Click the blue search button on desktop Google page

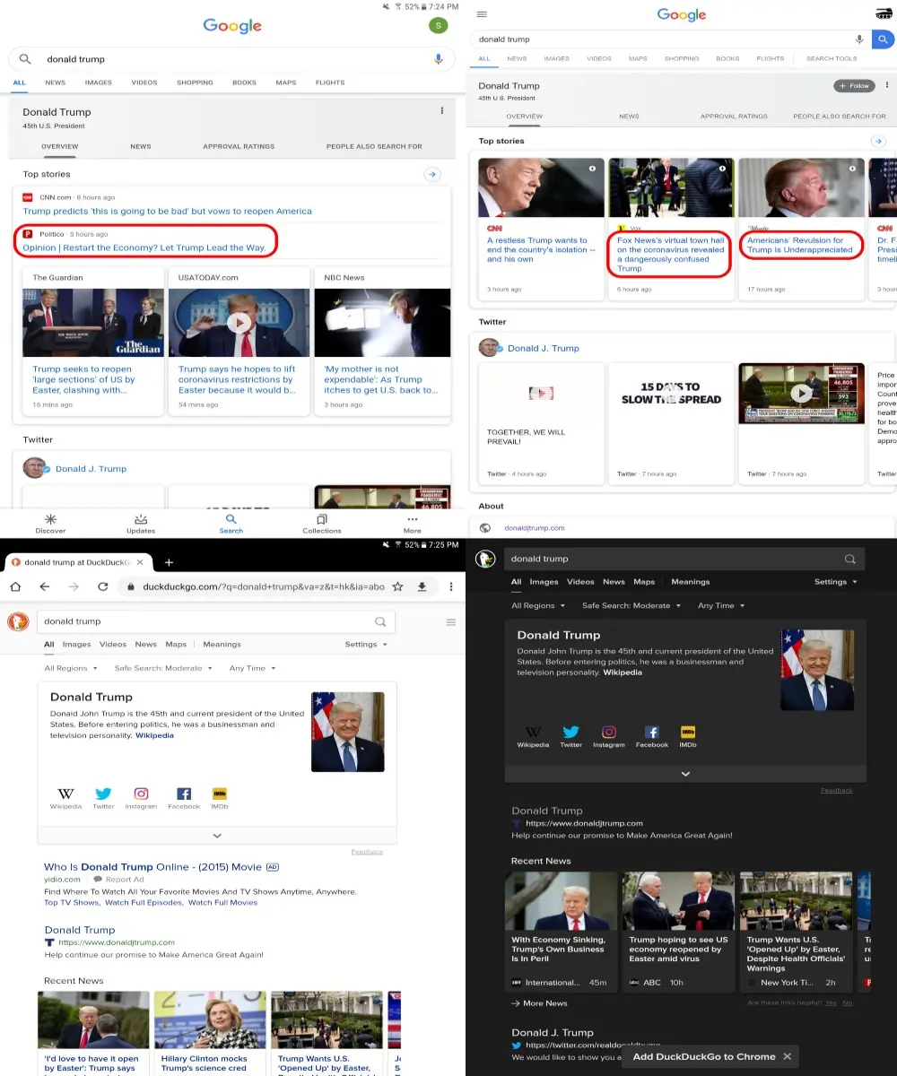pyautogui.click(x=884, y=39)
